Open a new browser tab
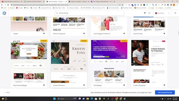179x101 pixels. (x=114, y=2)
